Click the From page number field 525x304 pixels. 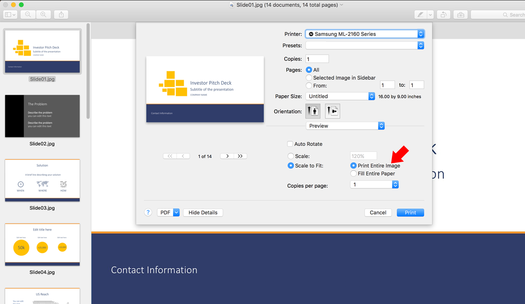point(387,85)
